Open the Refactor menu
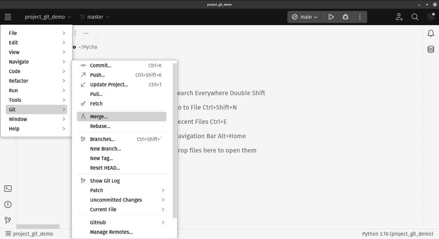 click(36, 81)
